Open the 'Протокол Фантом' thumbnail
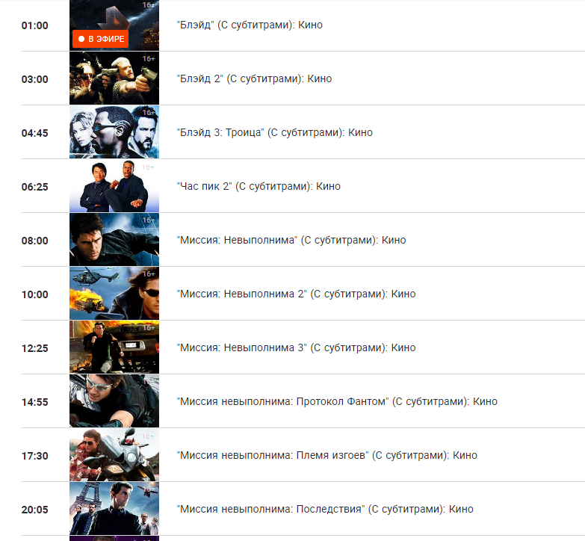Image resolution: width=585 pixels, height=541 pixels. pyautogui.click(x=114, y=401)
